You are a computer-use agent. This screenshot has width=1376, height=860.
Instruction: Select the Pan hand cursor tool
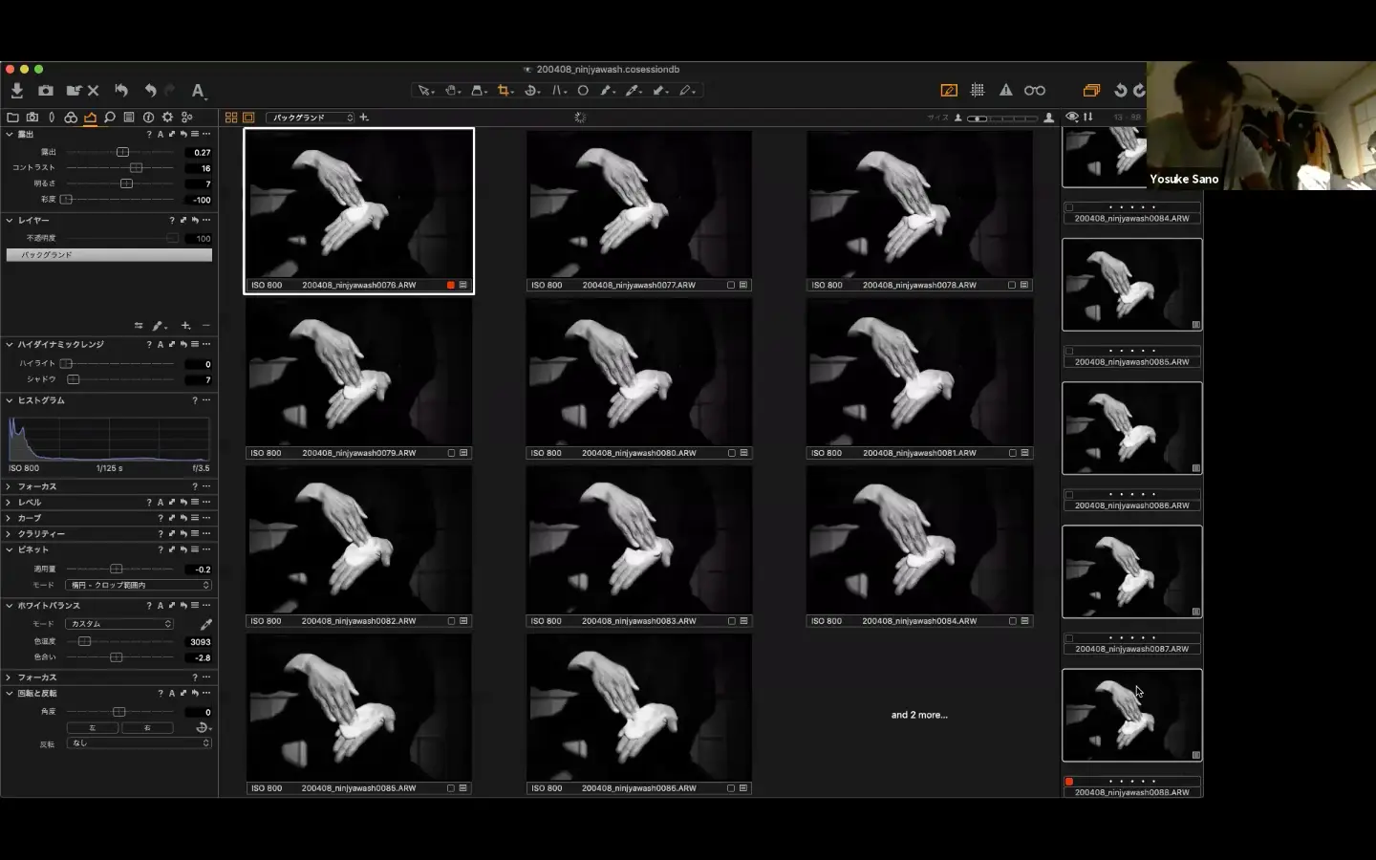[451, 91]
